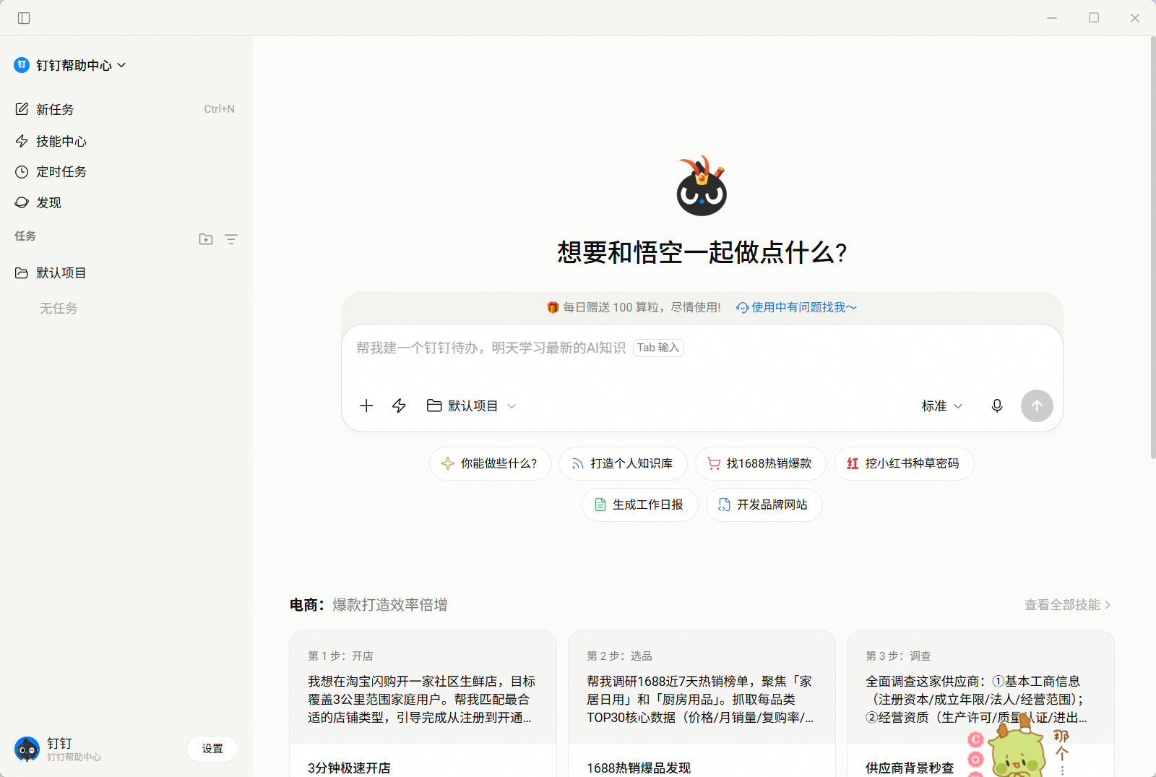Activate the microphone voice input
The height and width of the screenshot is (777, 1156).
coord(997,405)
